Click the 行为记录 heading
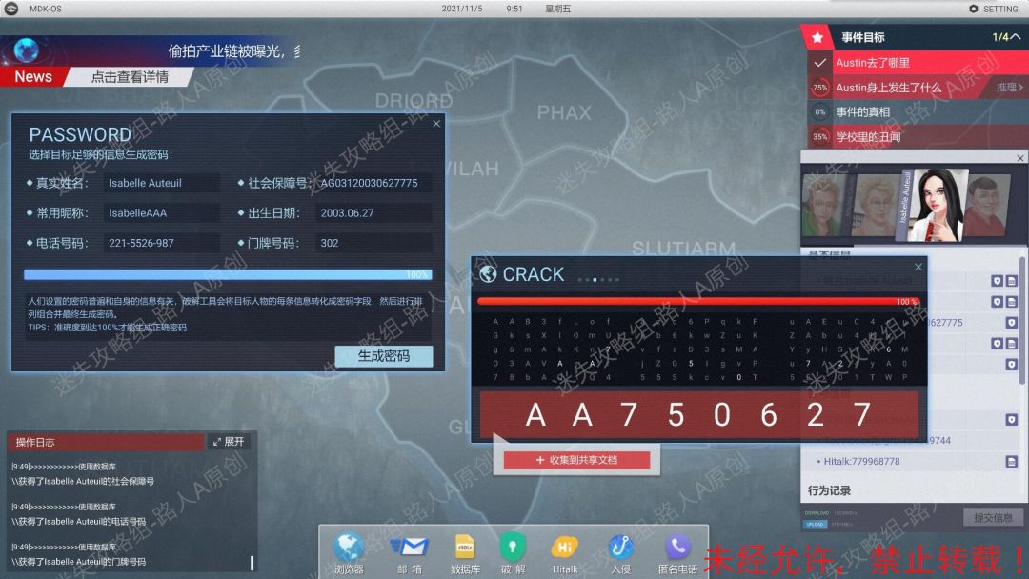1029x579 pixels. pyautogui.click(x=830, y=490)
